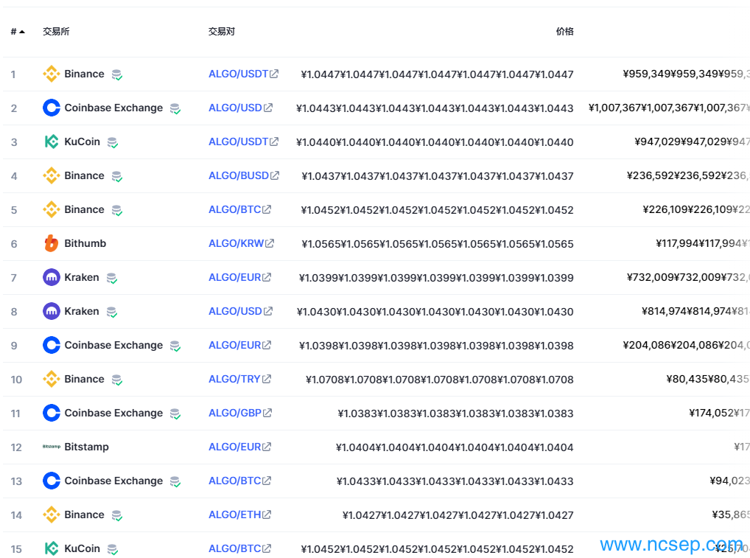The height and width of the screenshot is (558, 750).
Task: Open ALGO/USDT pair link in row 1
Action: tap(243, 74)
